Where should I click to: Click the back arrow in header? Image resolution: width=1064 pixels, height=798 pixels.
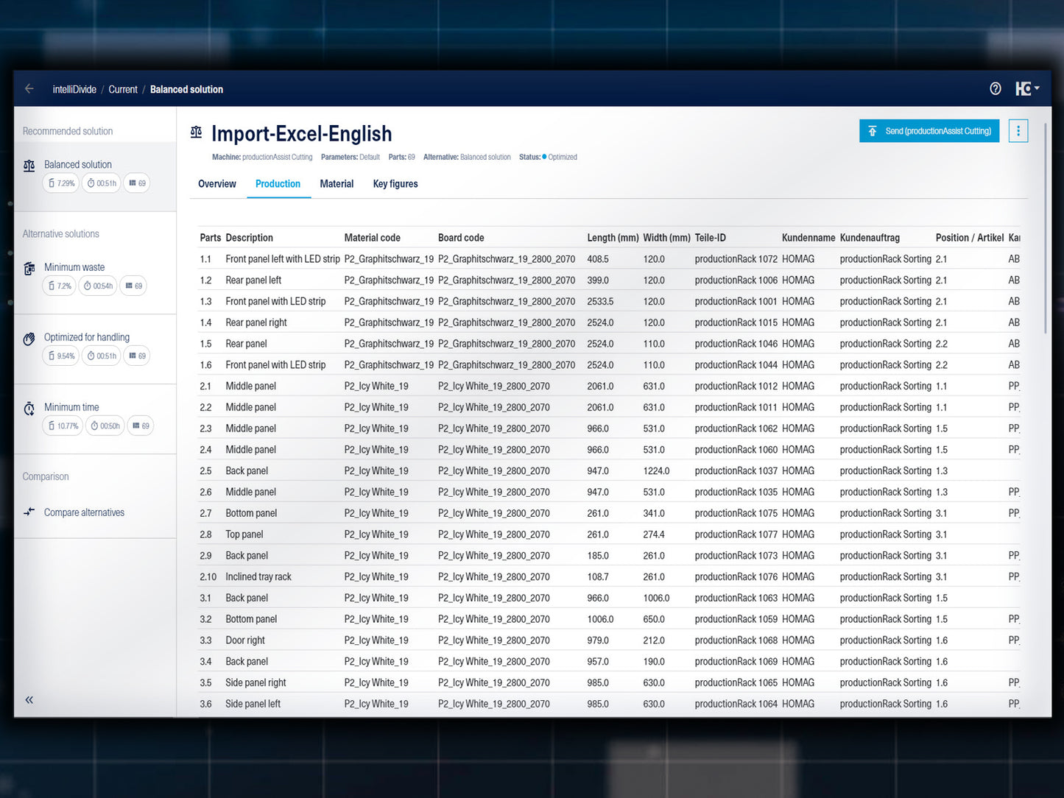(x=29, y=89)
